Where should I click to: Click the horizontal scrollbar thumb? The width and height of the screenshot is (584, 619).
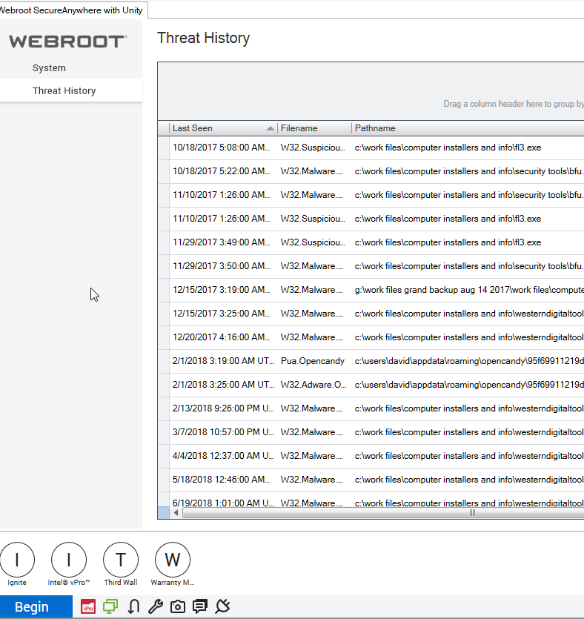(x=382, y=513)
